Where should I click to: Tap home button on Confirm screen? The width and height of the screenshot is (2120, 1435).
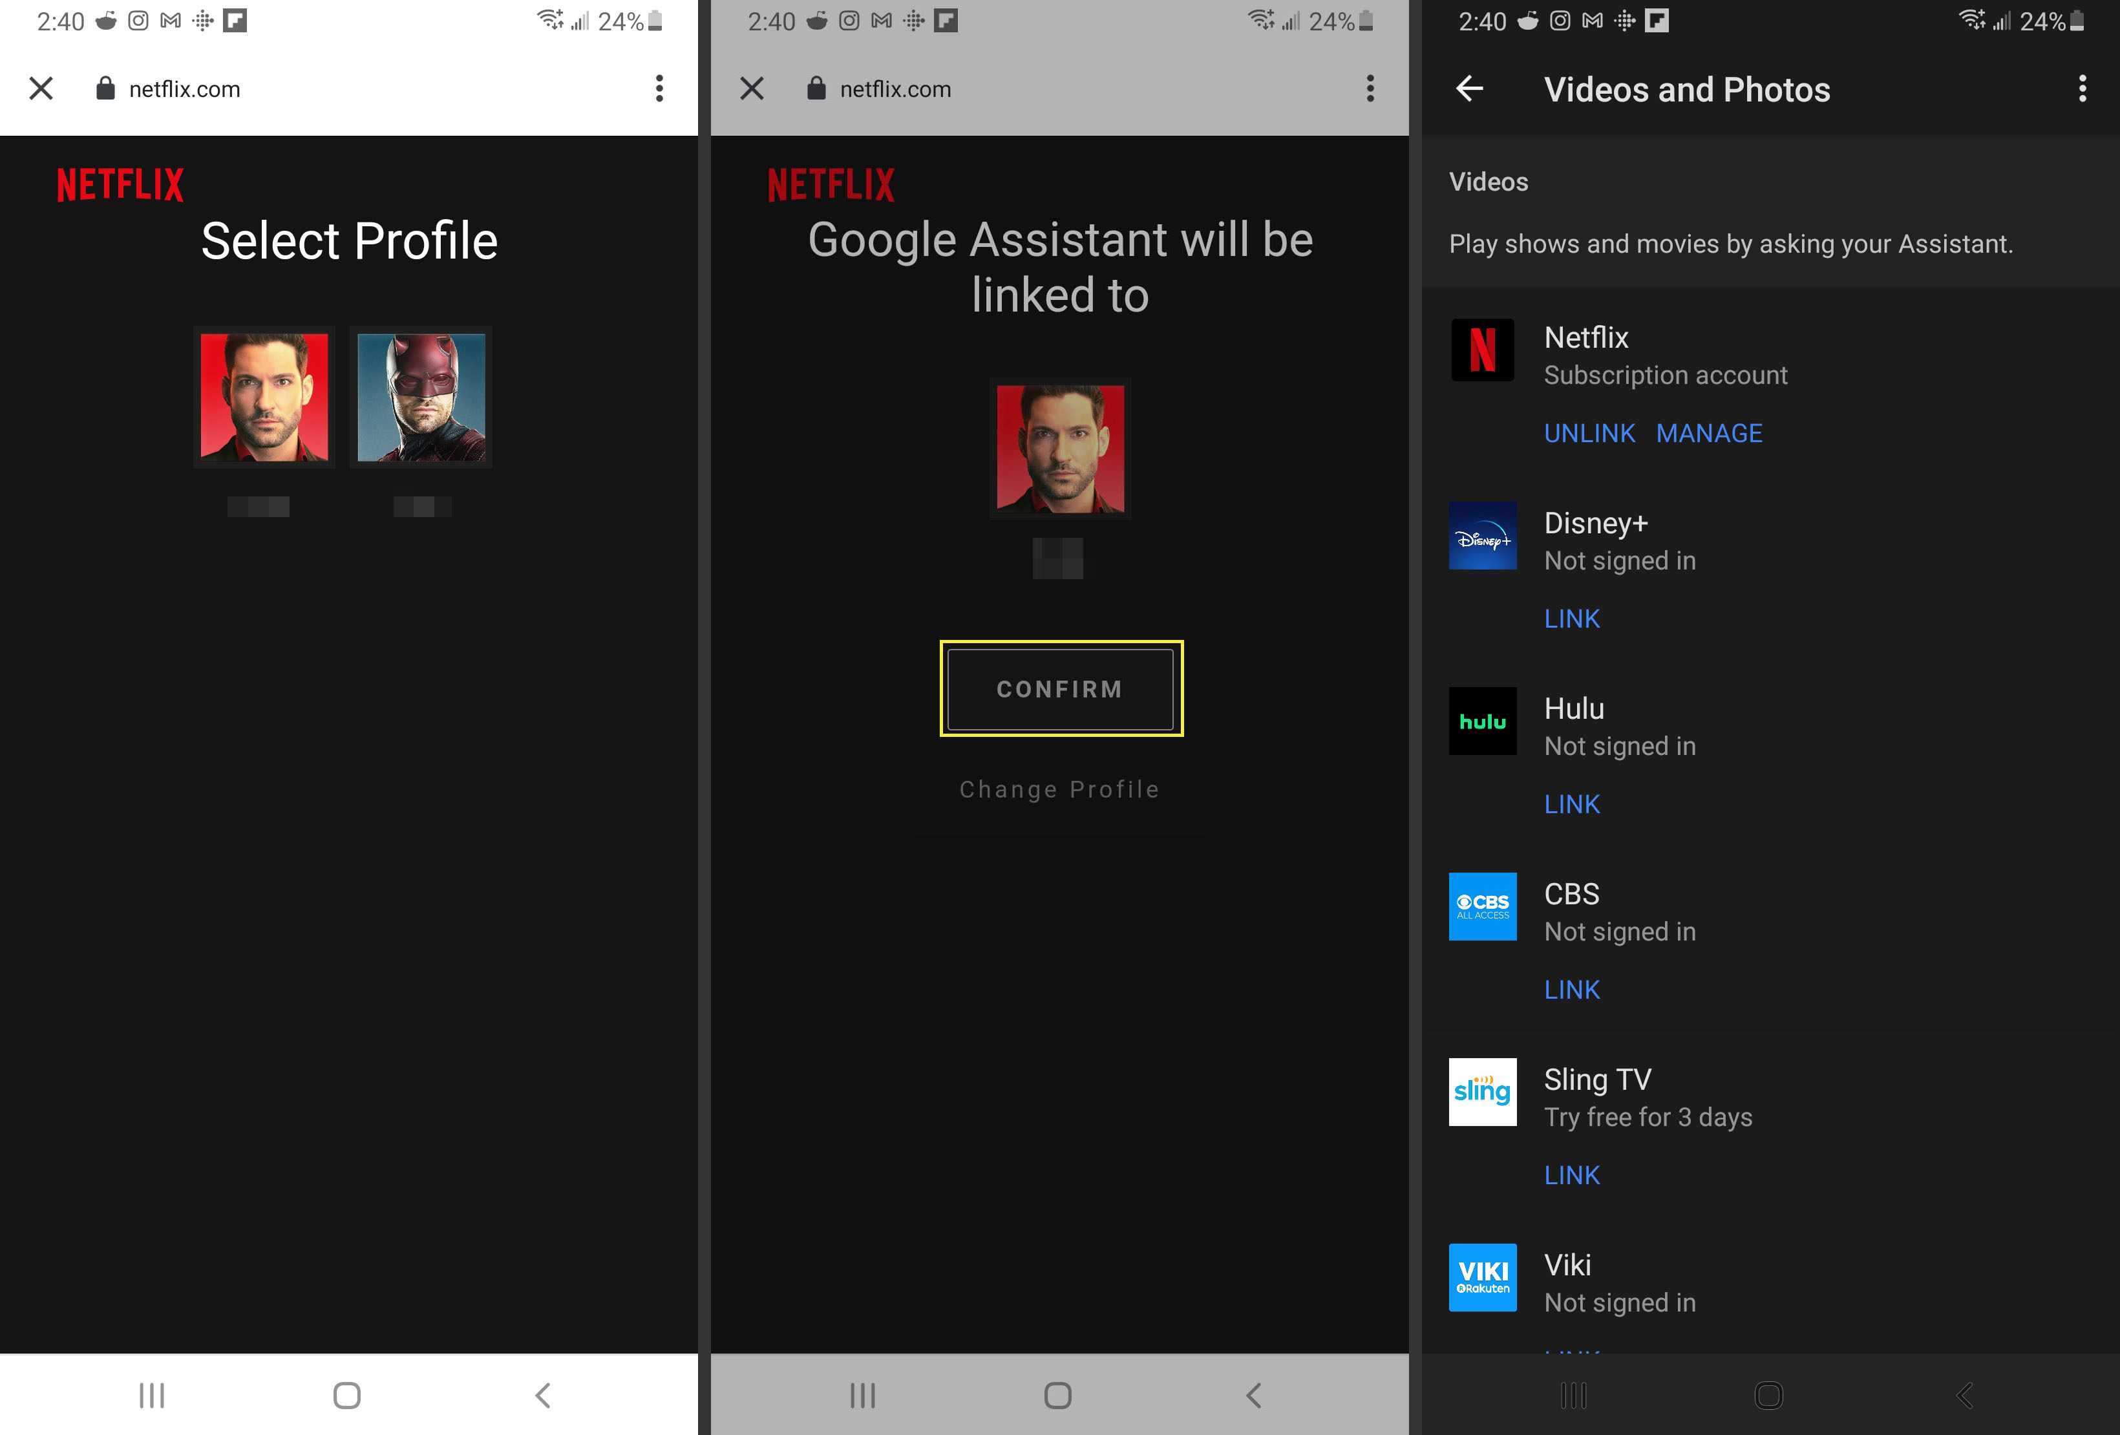coord(1057,1395)
